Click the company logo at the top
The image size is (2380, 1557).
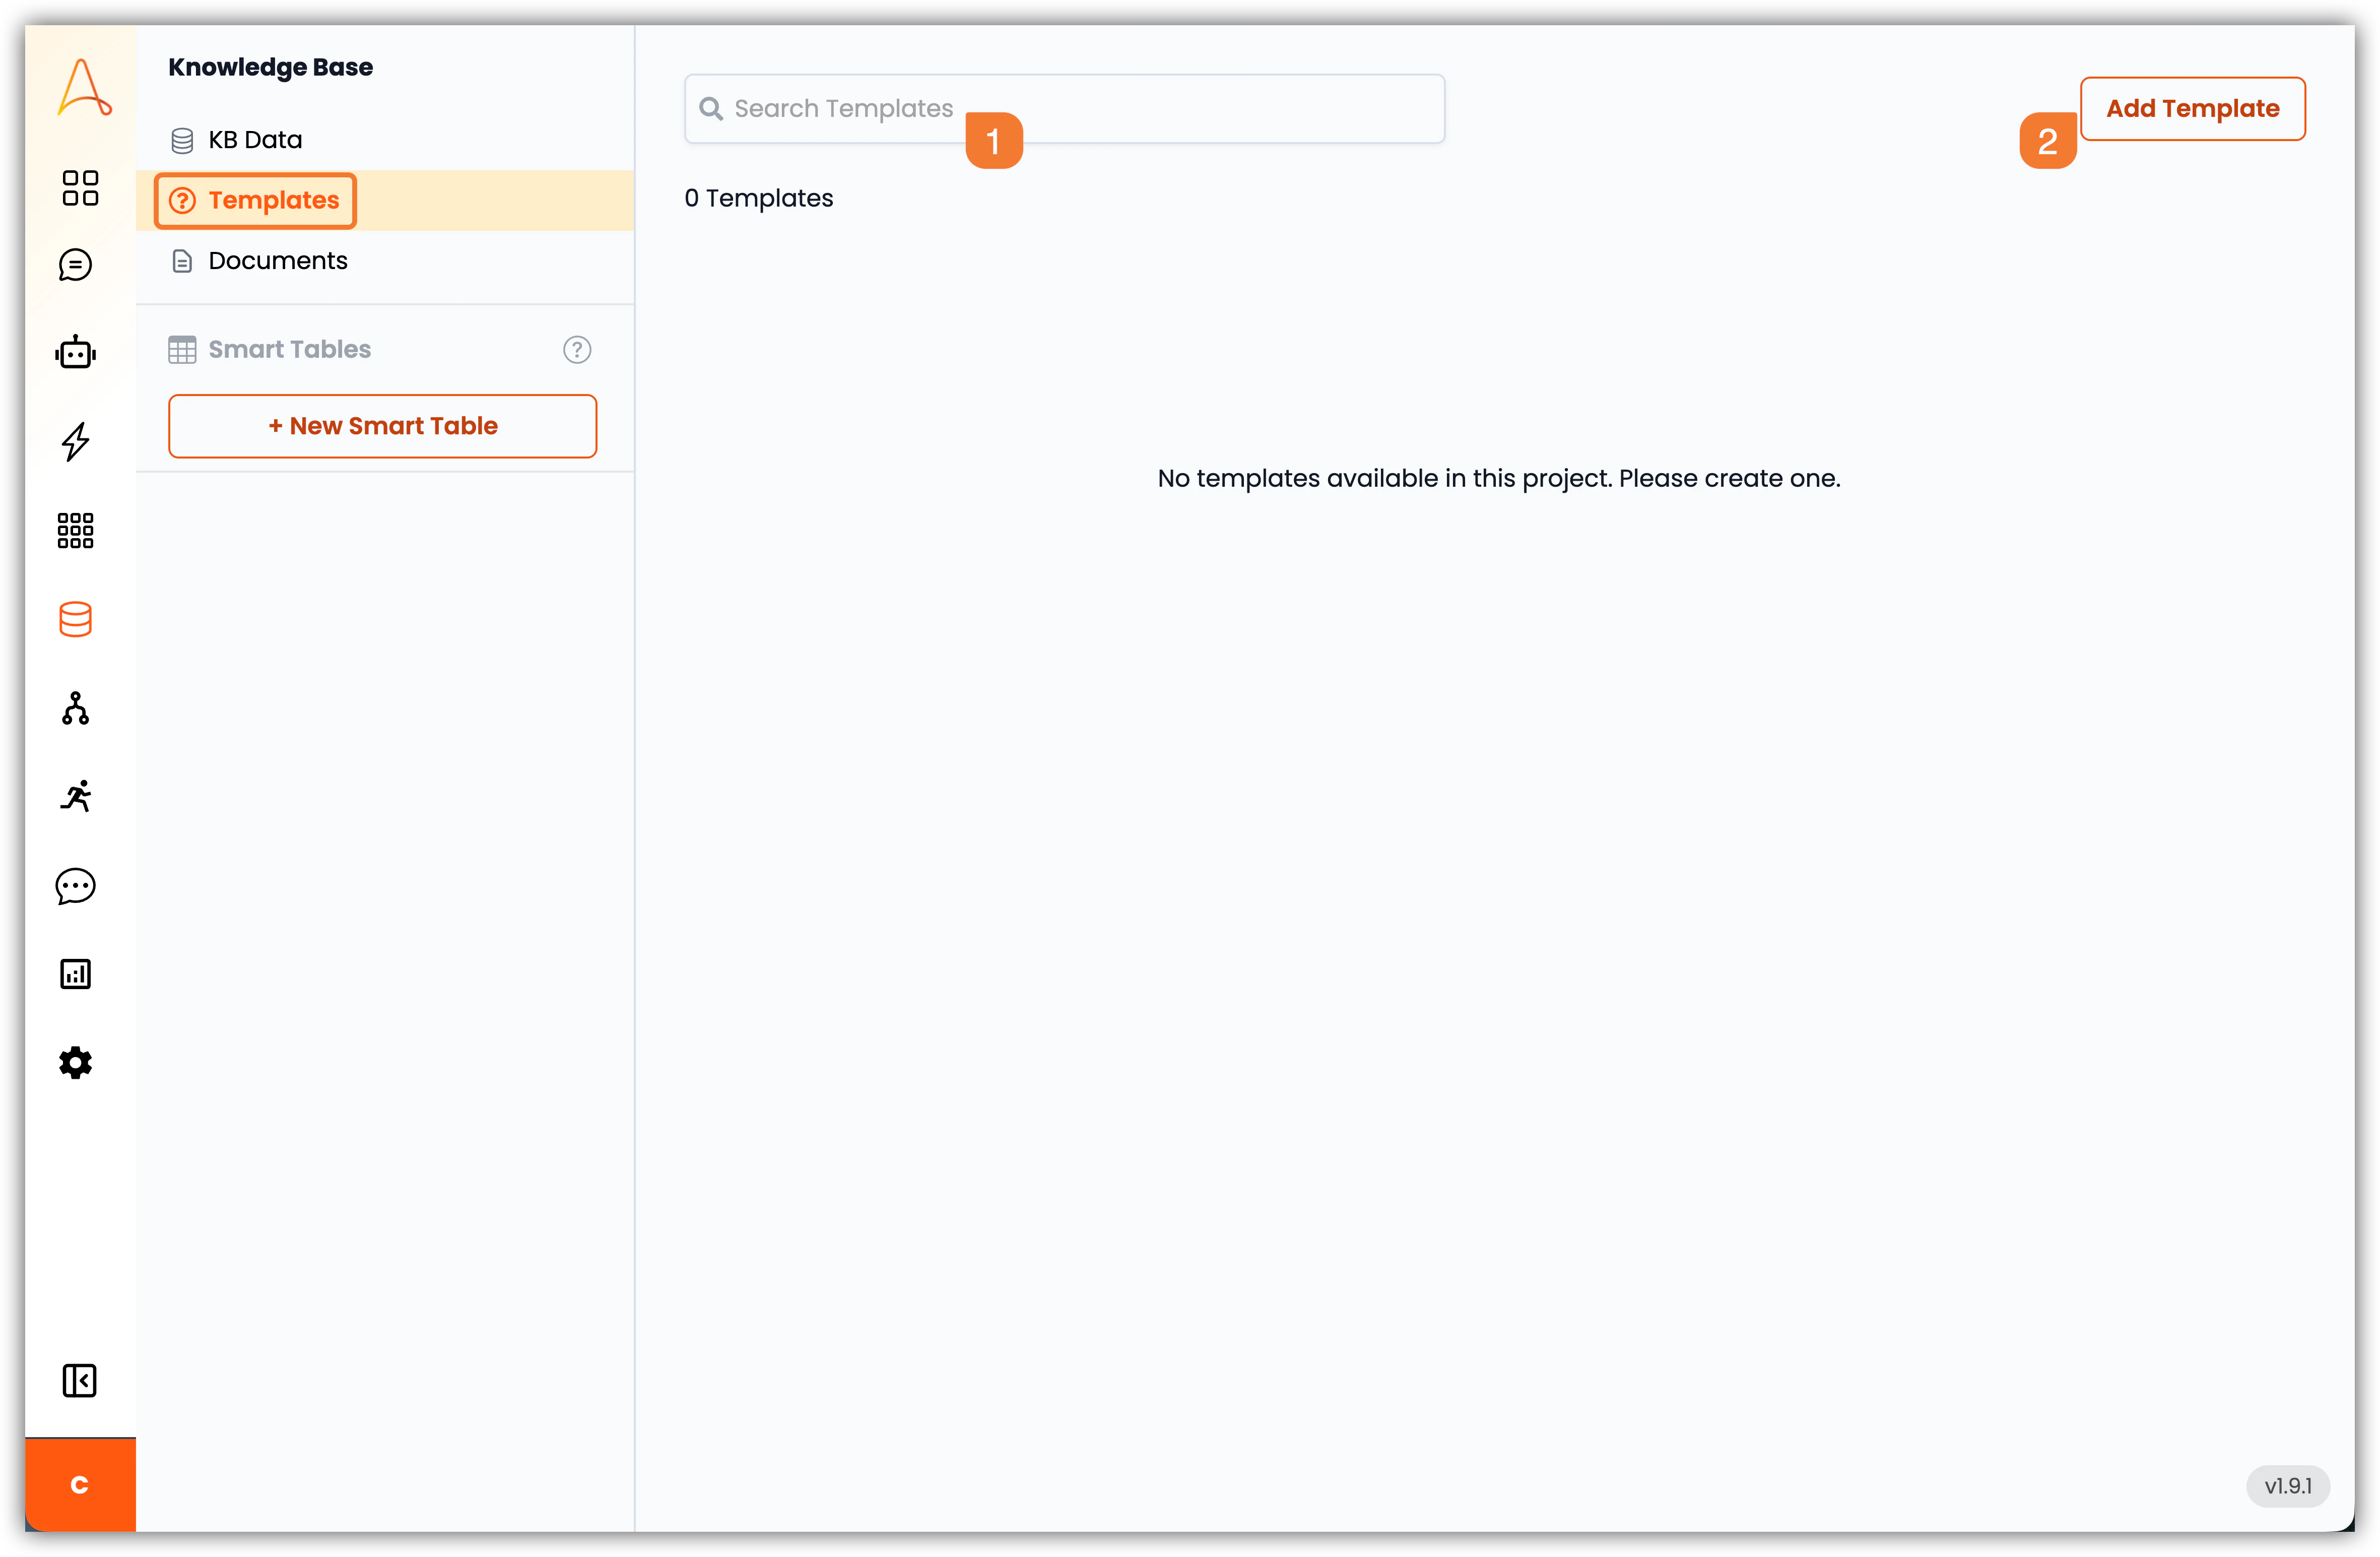pyautogui.click(x=81, y=87)
